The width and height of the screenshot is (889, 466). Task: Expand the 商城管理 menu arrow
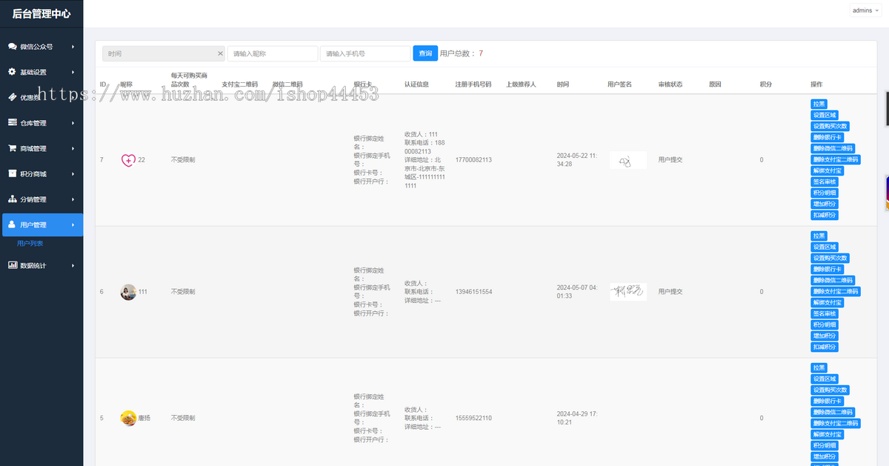pyautogui.click(x=73, y=148)
